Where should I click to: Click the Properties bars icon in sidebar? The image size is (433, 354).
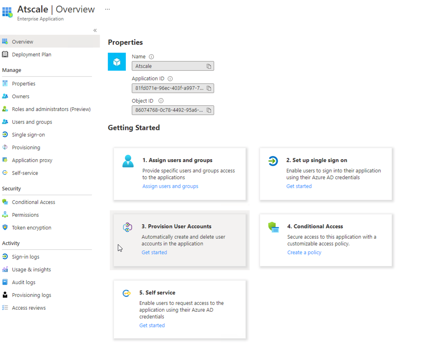[x=5, y=83]
